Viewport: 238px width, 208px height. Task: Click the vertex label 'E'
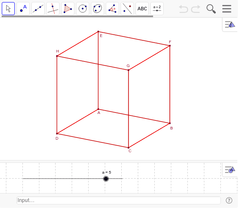point(101,36)
